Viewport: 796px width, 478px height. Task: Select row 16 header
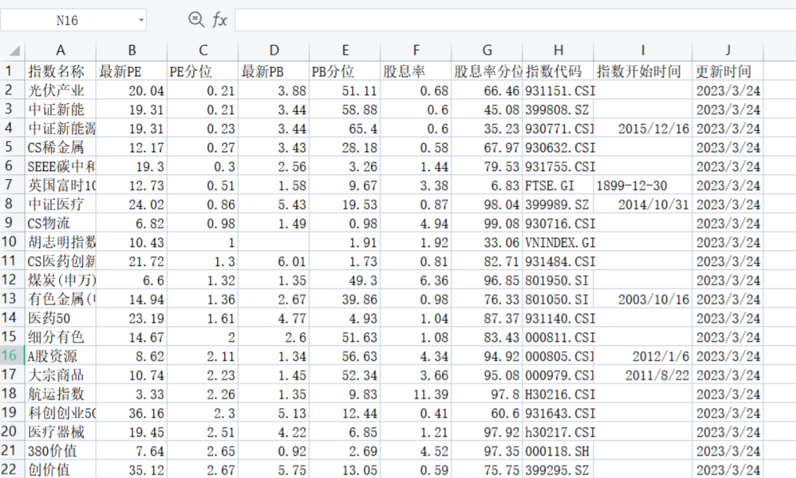(x=12, y=356)
